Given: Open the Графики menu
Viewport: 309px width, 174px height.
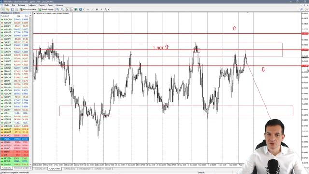Looking at the screenshot, I should (31, 5).
